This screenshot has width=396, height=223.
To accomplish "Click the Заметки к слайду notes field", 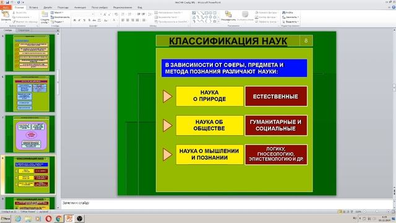I will pos(227,204).
